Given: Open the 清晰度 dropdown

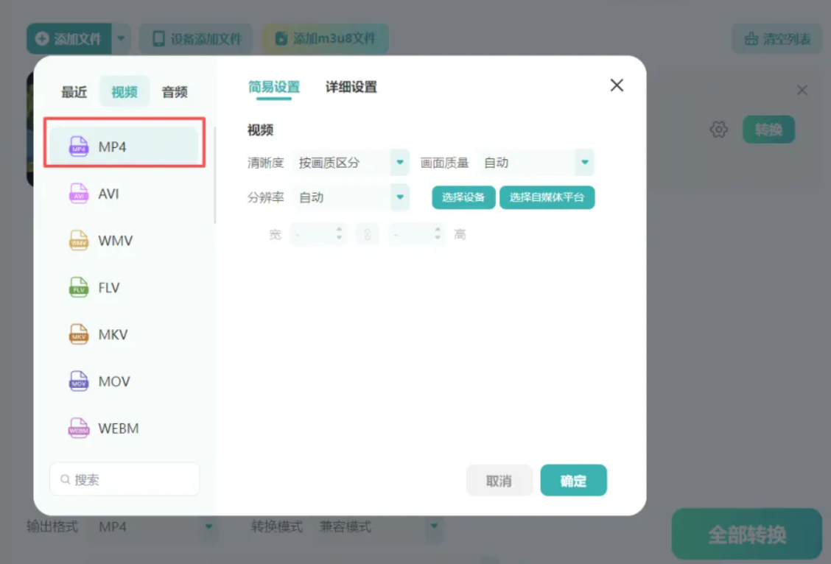Looking at the screenshot, I should click(x=351, y=163).
